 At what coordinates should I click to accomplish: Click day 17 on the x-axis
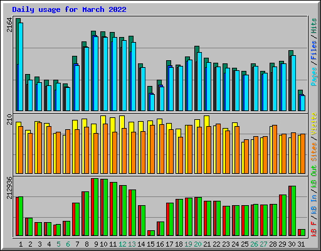pyautogui.click(x=169, y=244)
